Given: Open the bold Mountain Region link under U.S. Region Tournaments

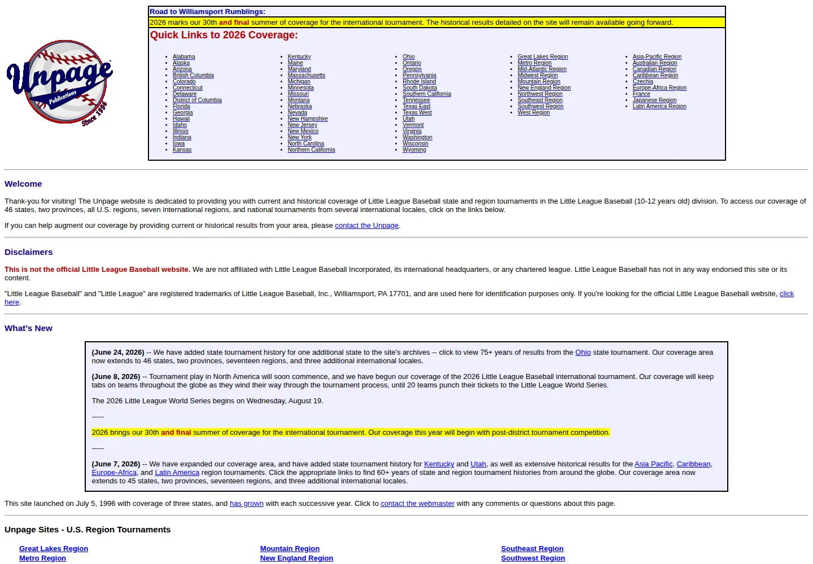Looking at the screenshot, I should [290, 549].
